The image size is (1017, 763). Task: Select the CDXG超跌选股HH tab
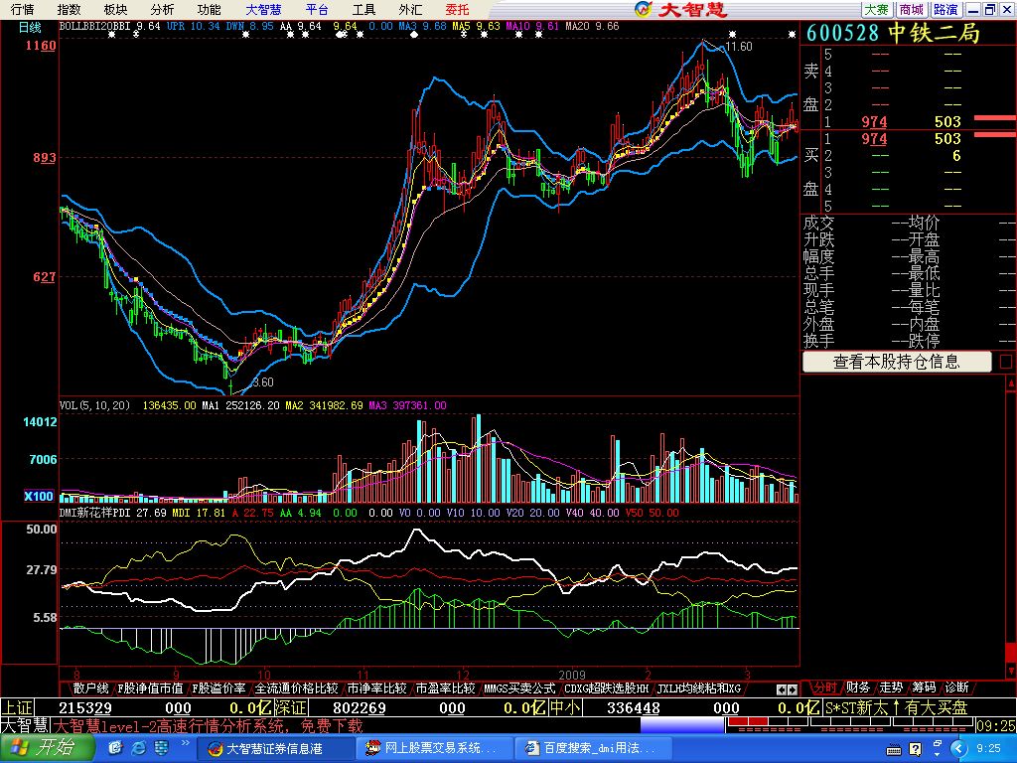(x=606, y=688)
